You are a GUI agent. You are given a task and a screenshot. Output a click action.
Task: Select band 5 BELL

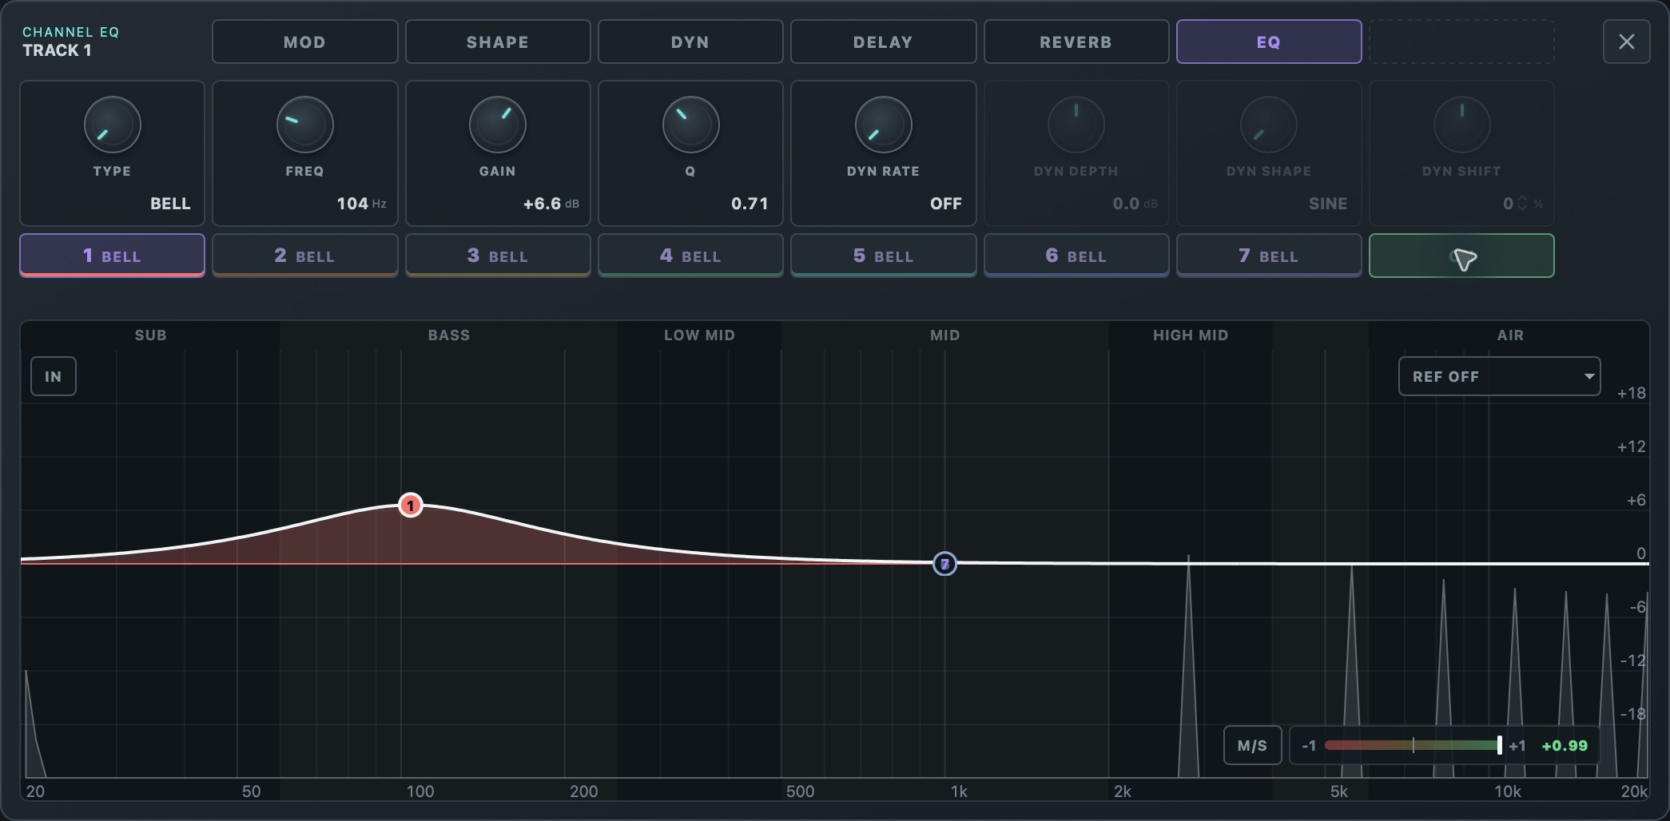pyautogui.click(x=884, y=256)
